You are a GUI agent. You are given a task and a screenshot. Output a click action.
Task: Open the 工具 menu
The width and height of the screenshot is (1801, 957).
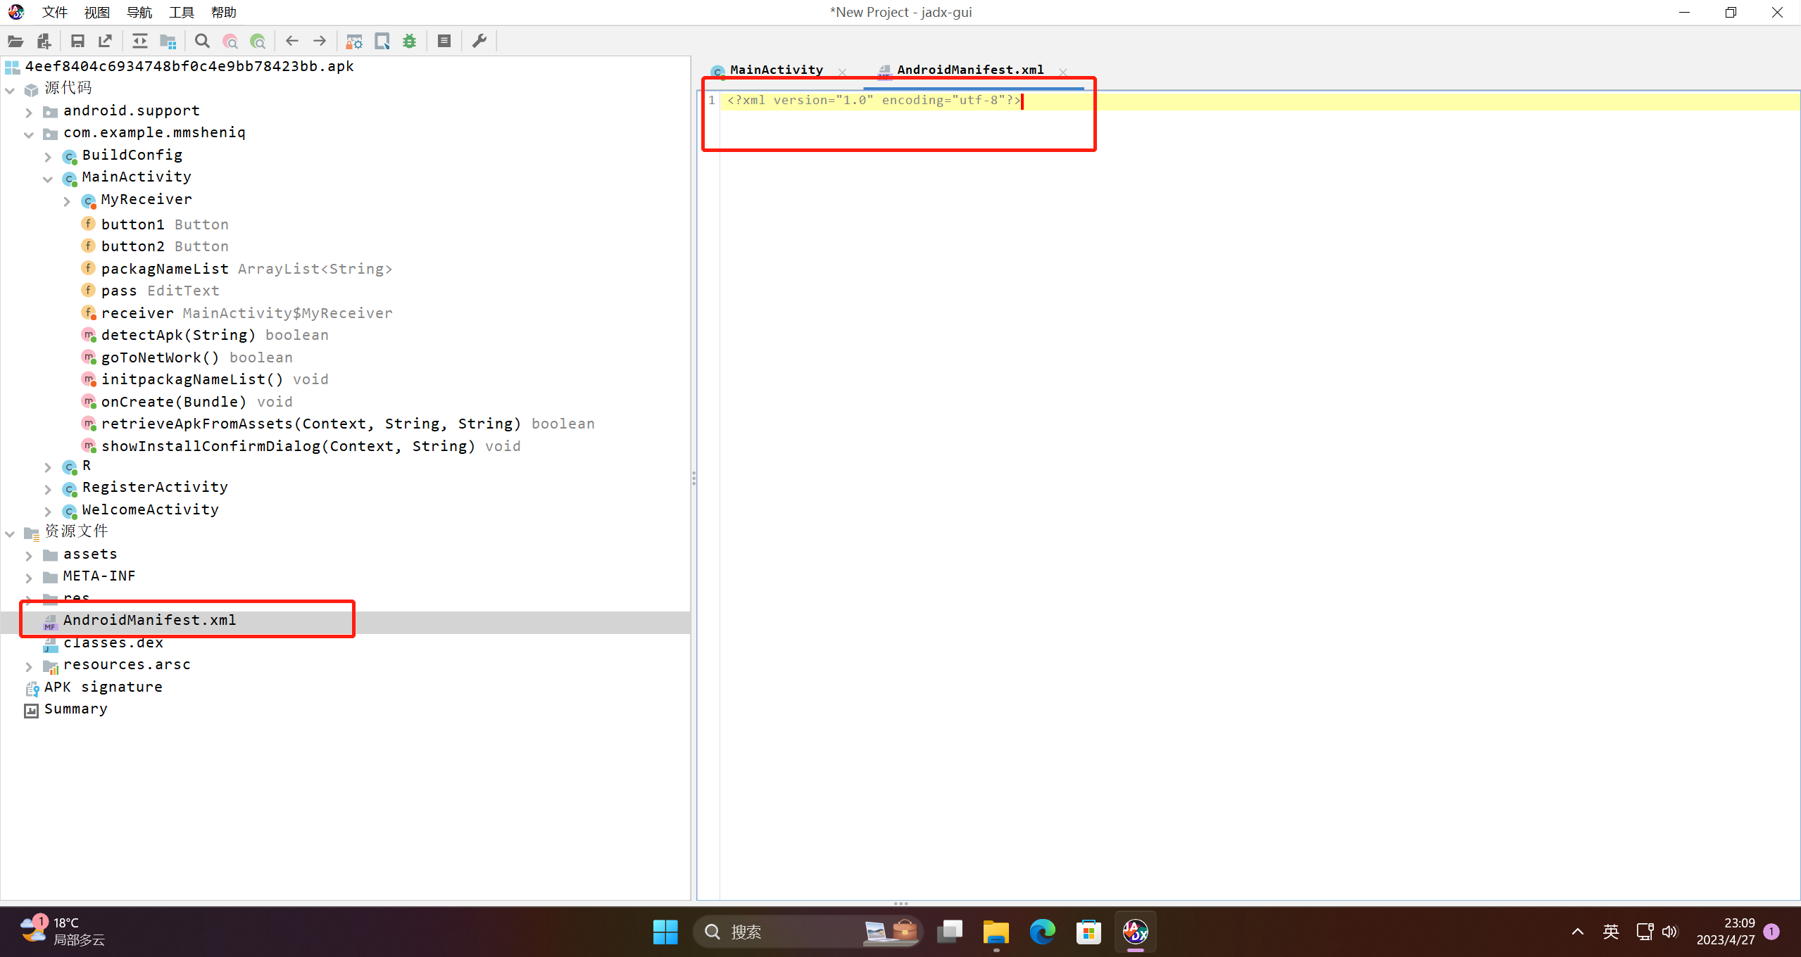click(x=182, y=12)
